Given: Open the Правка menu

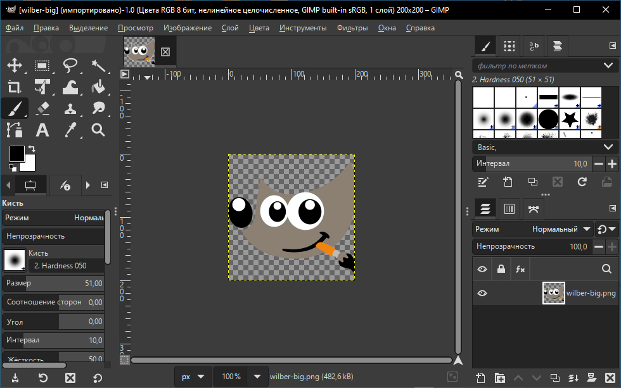Looking at the screenshot, I should pyautogui.click(x=46, y=28).
